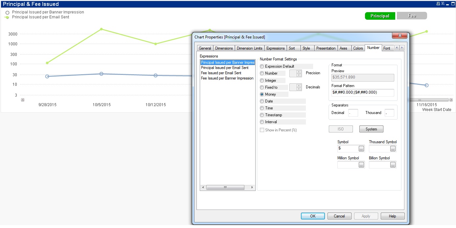Image resolution: width=456 pixels, height=228 pixels.
Task: Click chart horizontal scrollbar thumb
Action: (x=420, y=100)
